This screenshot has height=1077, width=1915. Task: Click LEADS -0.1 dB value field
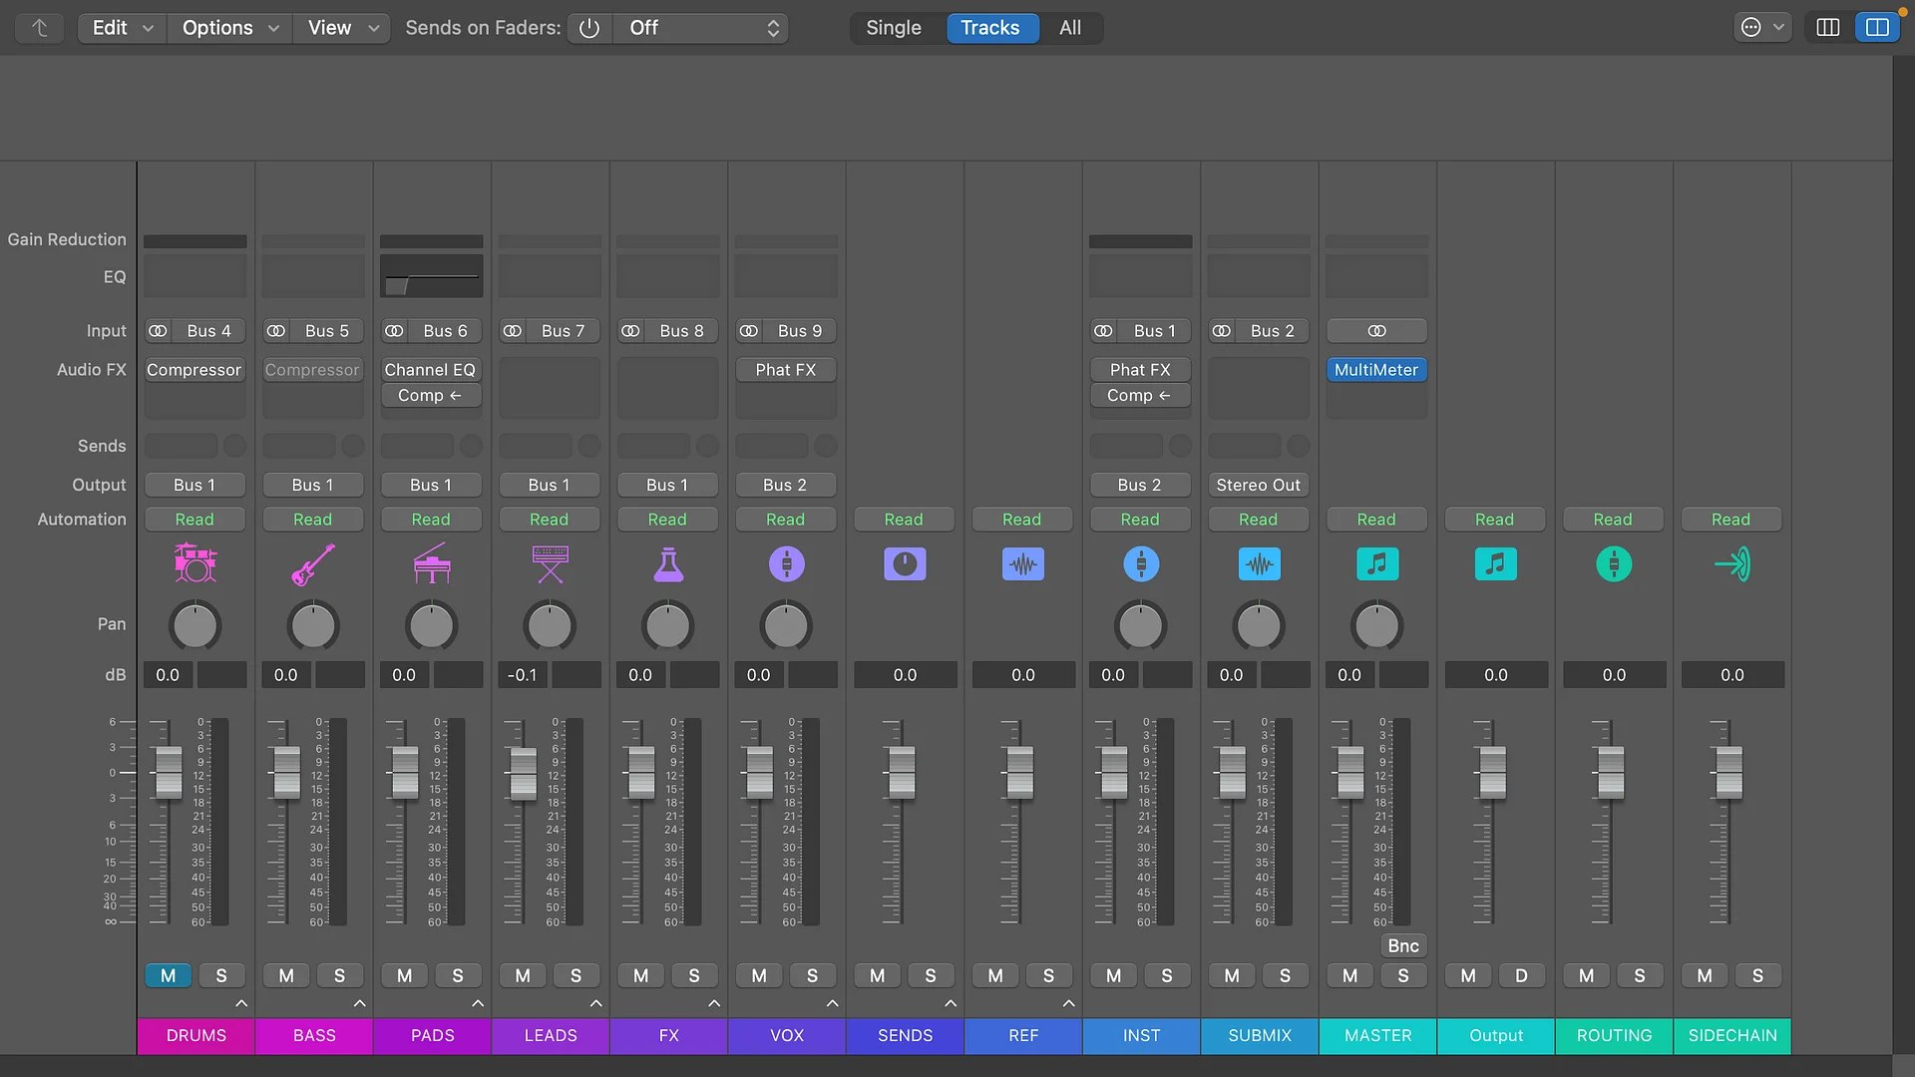pyautogui.click(x=523, y=675)
